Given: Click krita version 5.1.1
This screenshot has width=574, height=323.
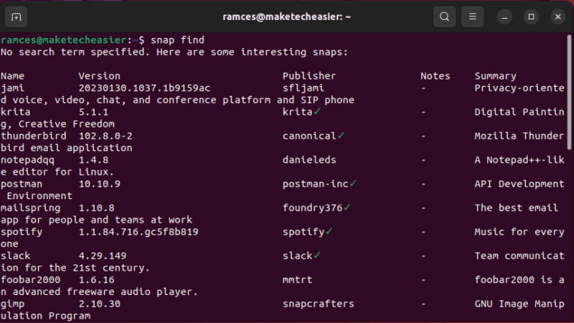Looking at the screenshot, I should click(93, 112).
